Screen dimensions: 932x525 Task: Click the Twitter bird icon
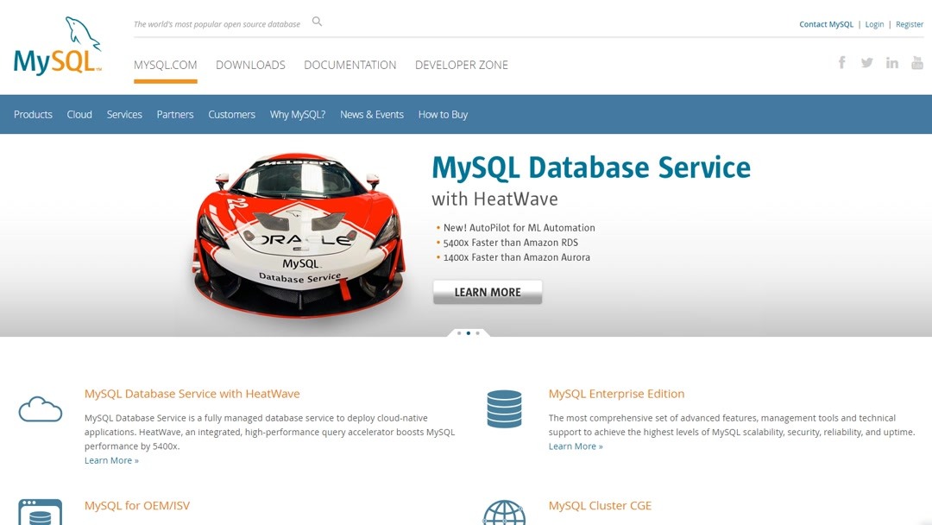tap(866, 62)
